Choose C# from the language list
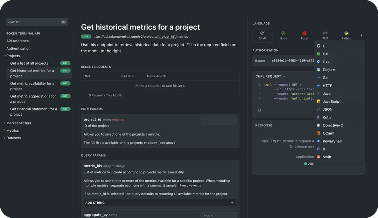 point(339,54)
